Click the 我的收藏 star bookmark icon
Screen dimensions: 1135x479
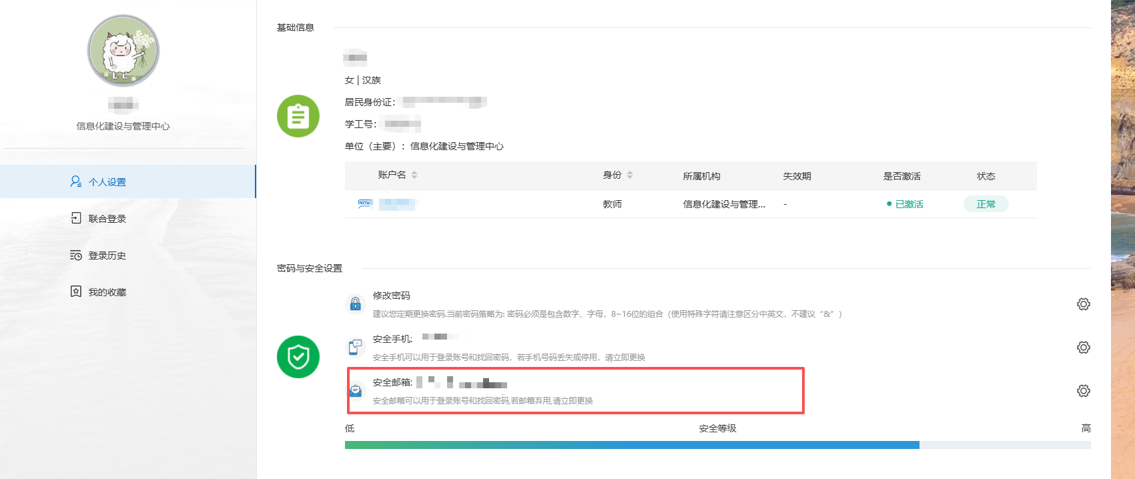[x=76, y=292]
